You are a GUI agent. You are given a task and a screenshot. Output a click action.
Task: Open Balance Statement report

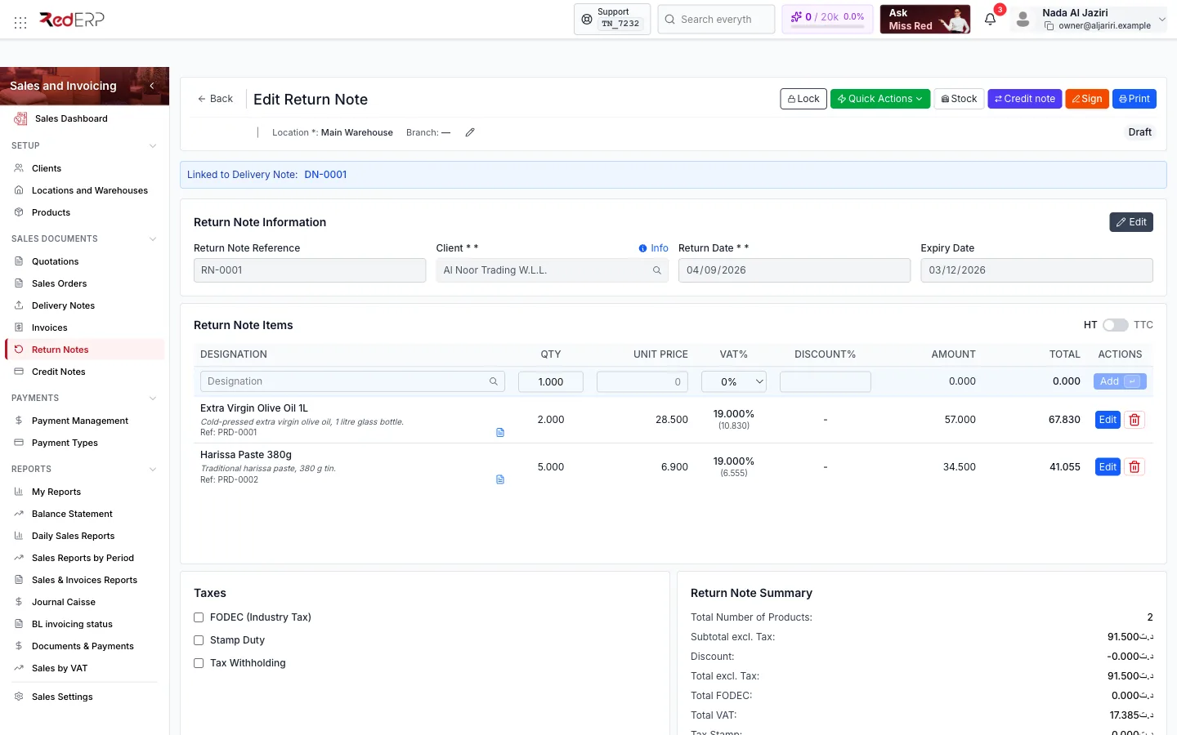[x=72, y=514]
